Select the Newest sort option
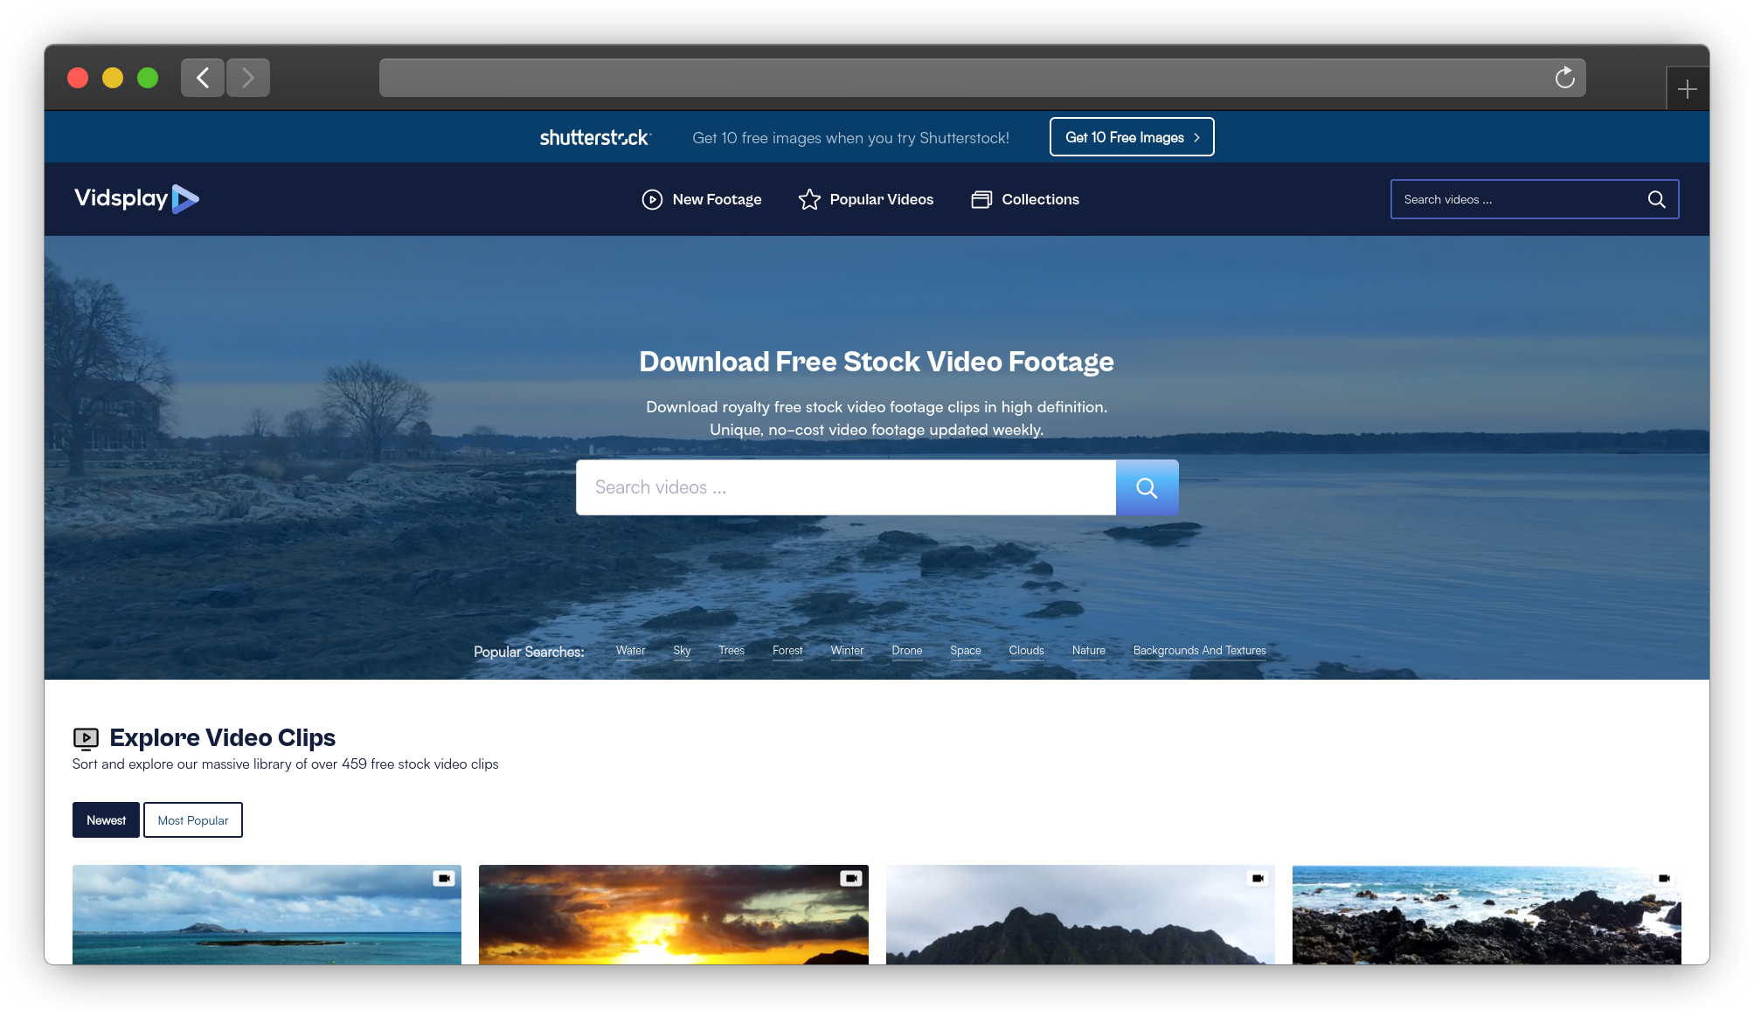Screen dimensions: 1754x1009 pyautogui.click(x=106, y=820)
